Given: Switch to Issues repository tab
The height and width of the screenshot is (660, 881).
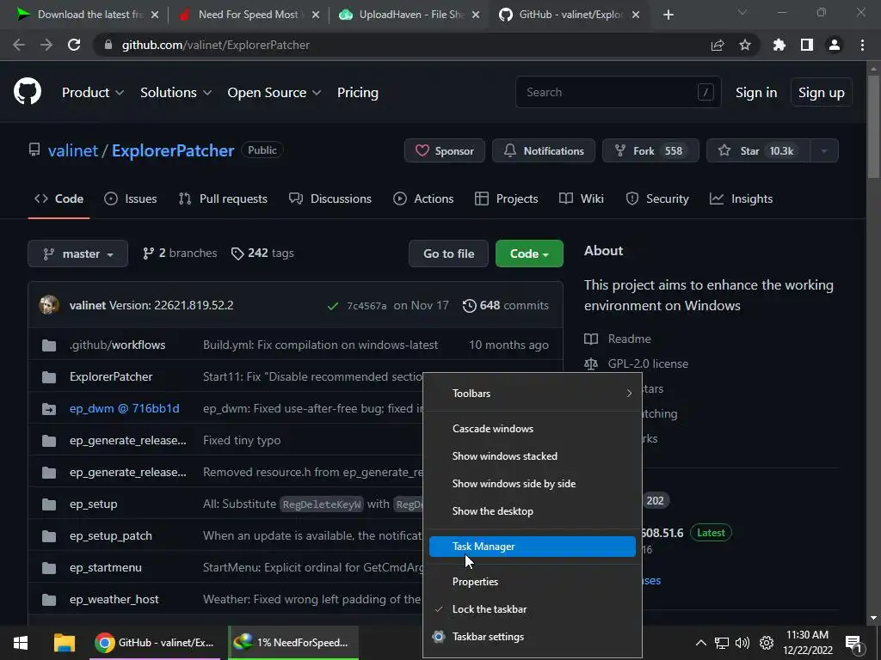Looking at the screenshot, I should click(131, 199).
